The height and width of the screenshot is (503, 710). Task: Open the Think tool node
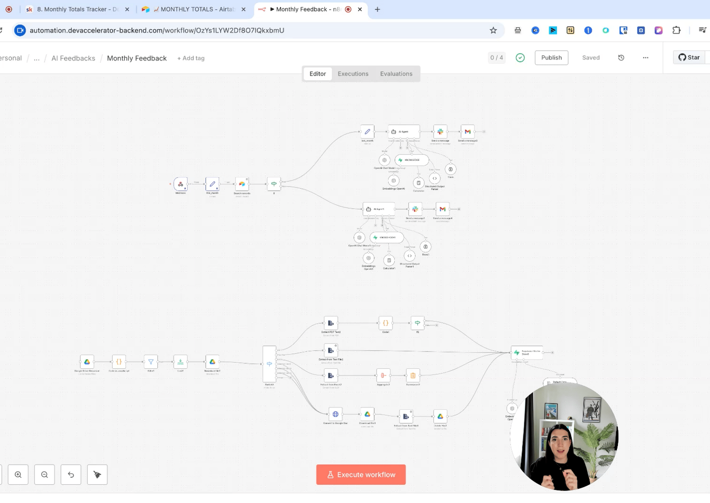click(450, 169)
